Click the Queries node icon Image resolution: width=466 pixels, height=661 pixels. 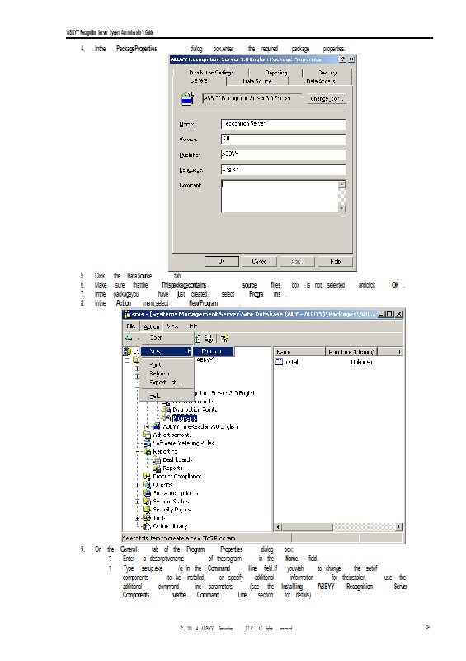(x=147, y=485)
